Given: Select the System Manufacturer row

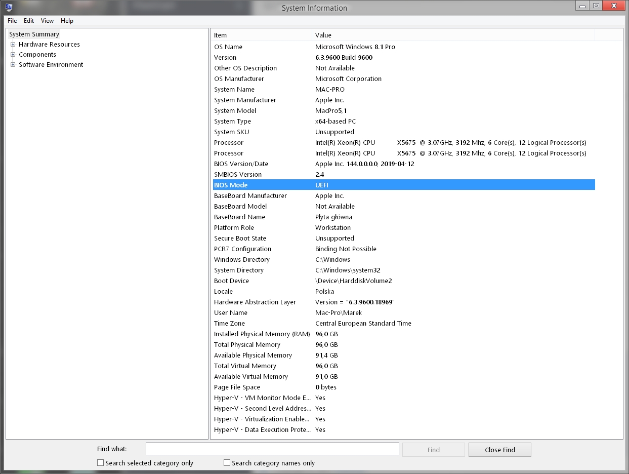Looking at the screenshot, I should pyautogui.click(x=404, y=100).
